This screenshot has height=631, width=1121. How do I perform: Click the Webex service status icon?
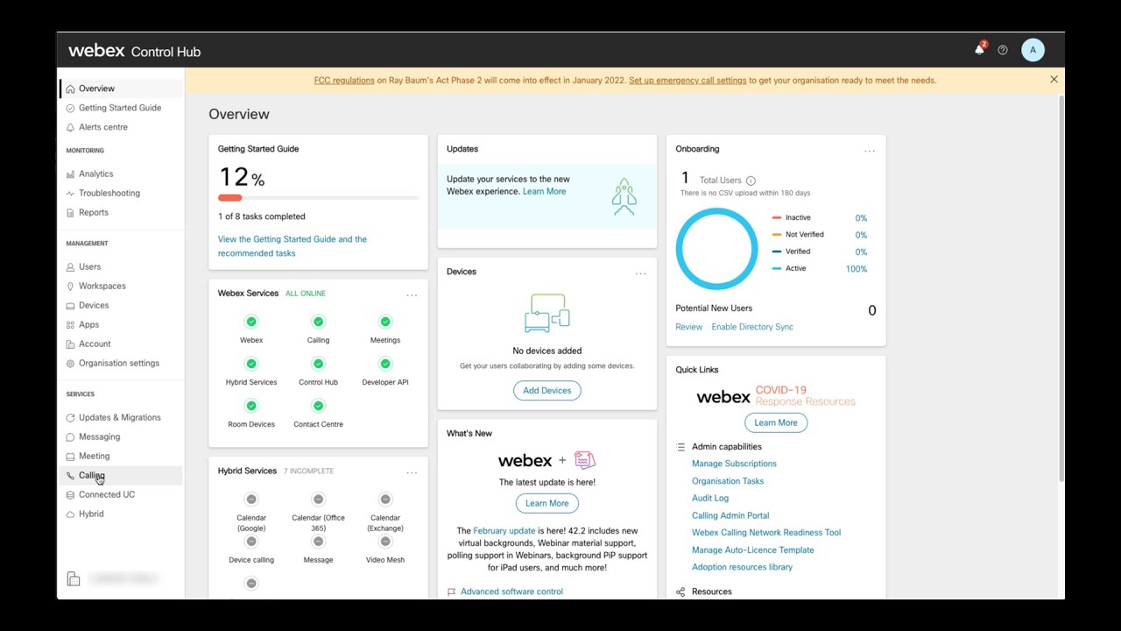click(251, 322)
